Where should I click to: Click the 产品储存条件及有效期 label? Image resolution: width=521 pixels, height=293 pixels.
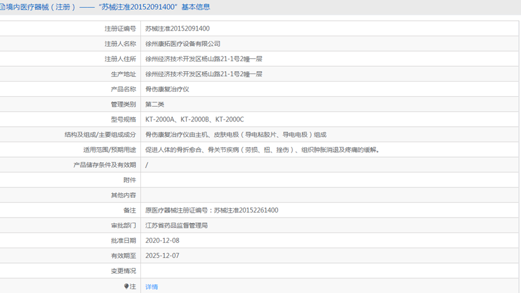[x=105, y=165]
